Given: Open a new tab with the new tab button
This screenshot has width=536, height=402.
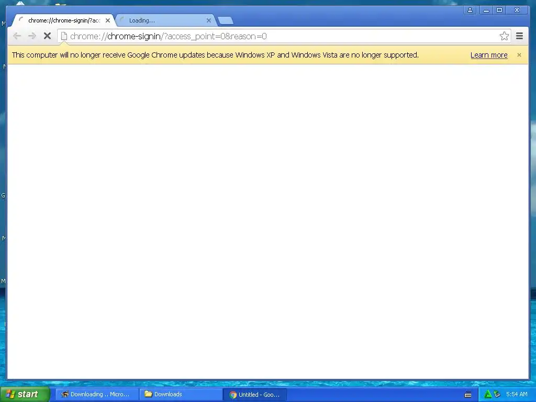Looking at the screenshot, I should (226, 20).
